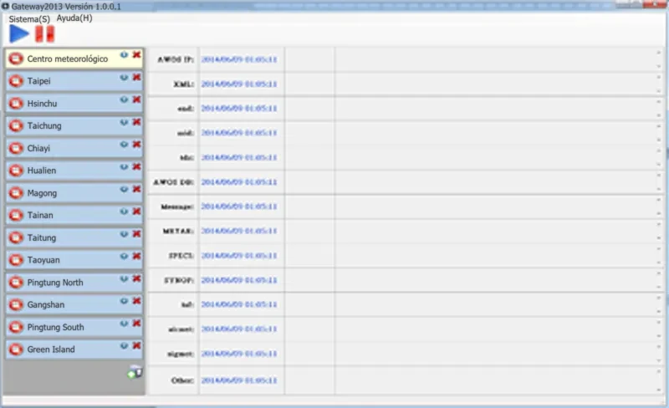Remove Chiayi using its red X icon
Screen dimensions: 669x408
pos(136,145)
